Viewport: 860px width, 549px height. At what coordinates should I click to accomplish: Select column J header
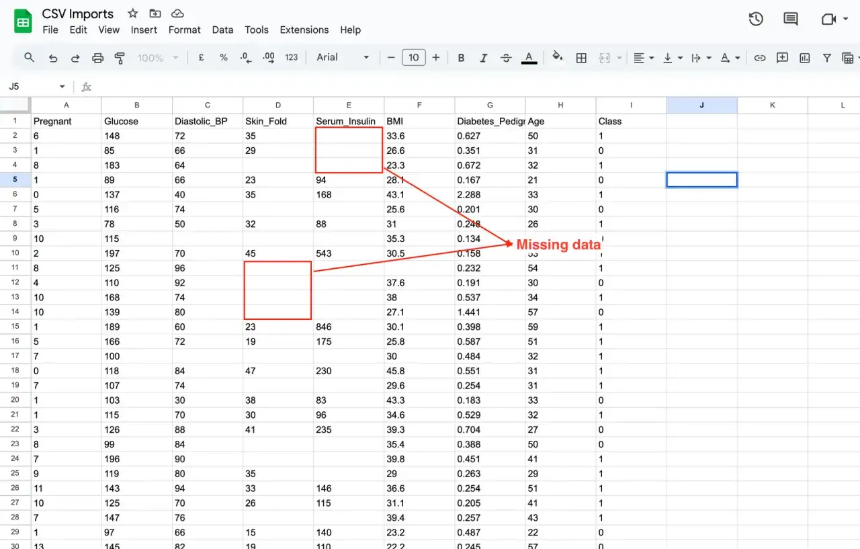tap(701, 105)
